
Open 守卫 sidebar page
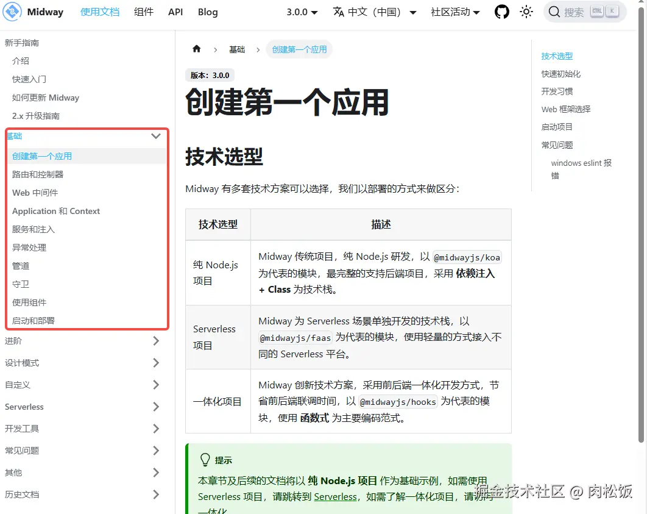(21, 284)
